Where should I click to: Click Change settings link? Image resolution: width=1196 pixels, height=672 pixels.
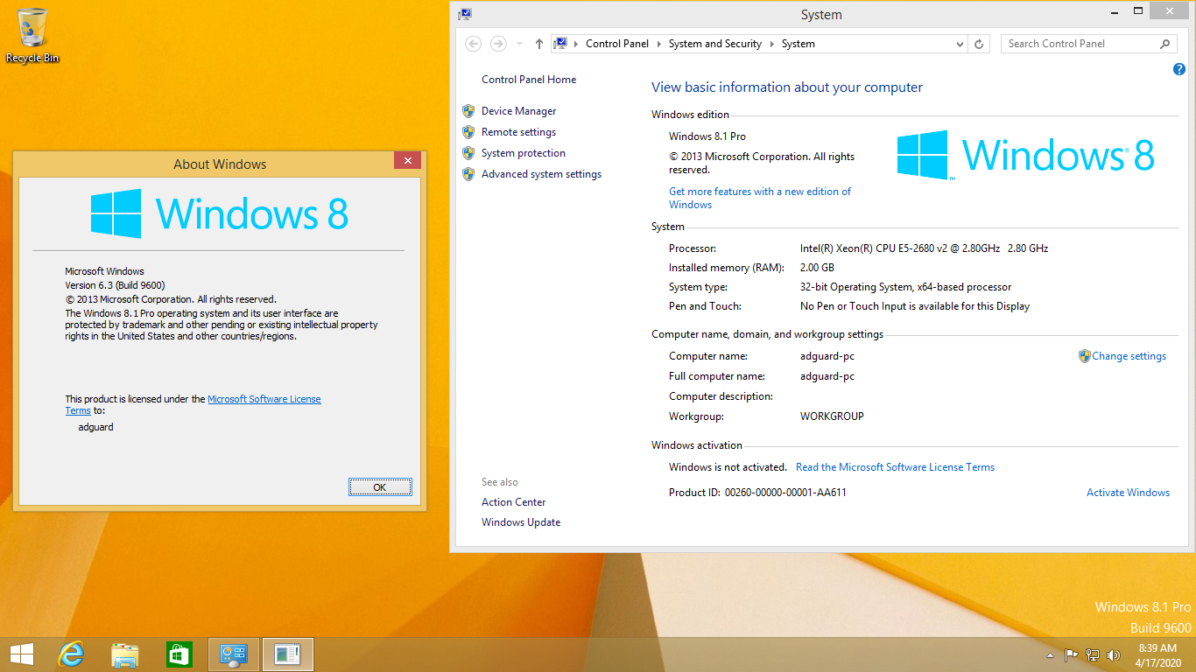click(x=1129, y=356)
